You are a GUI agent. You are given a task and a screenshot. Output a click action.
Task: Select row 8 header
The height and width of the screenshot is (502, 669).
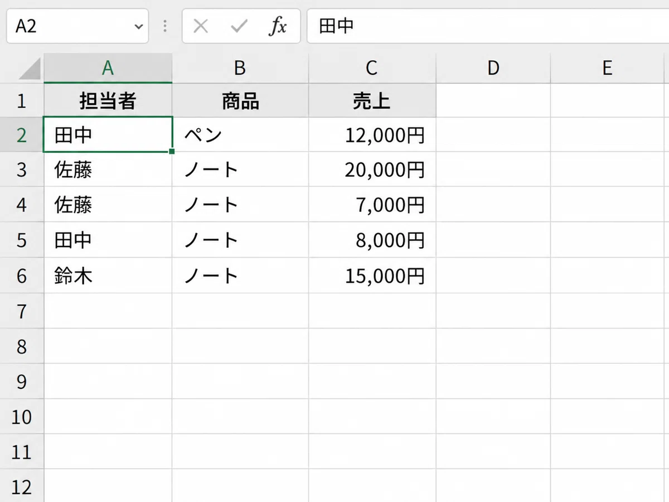pos(22,346)
